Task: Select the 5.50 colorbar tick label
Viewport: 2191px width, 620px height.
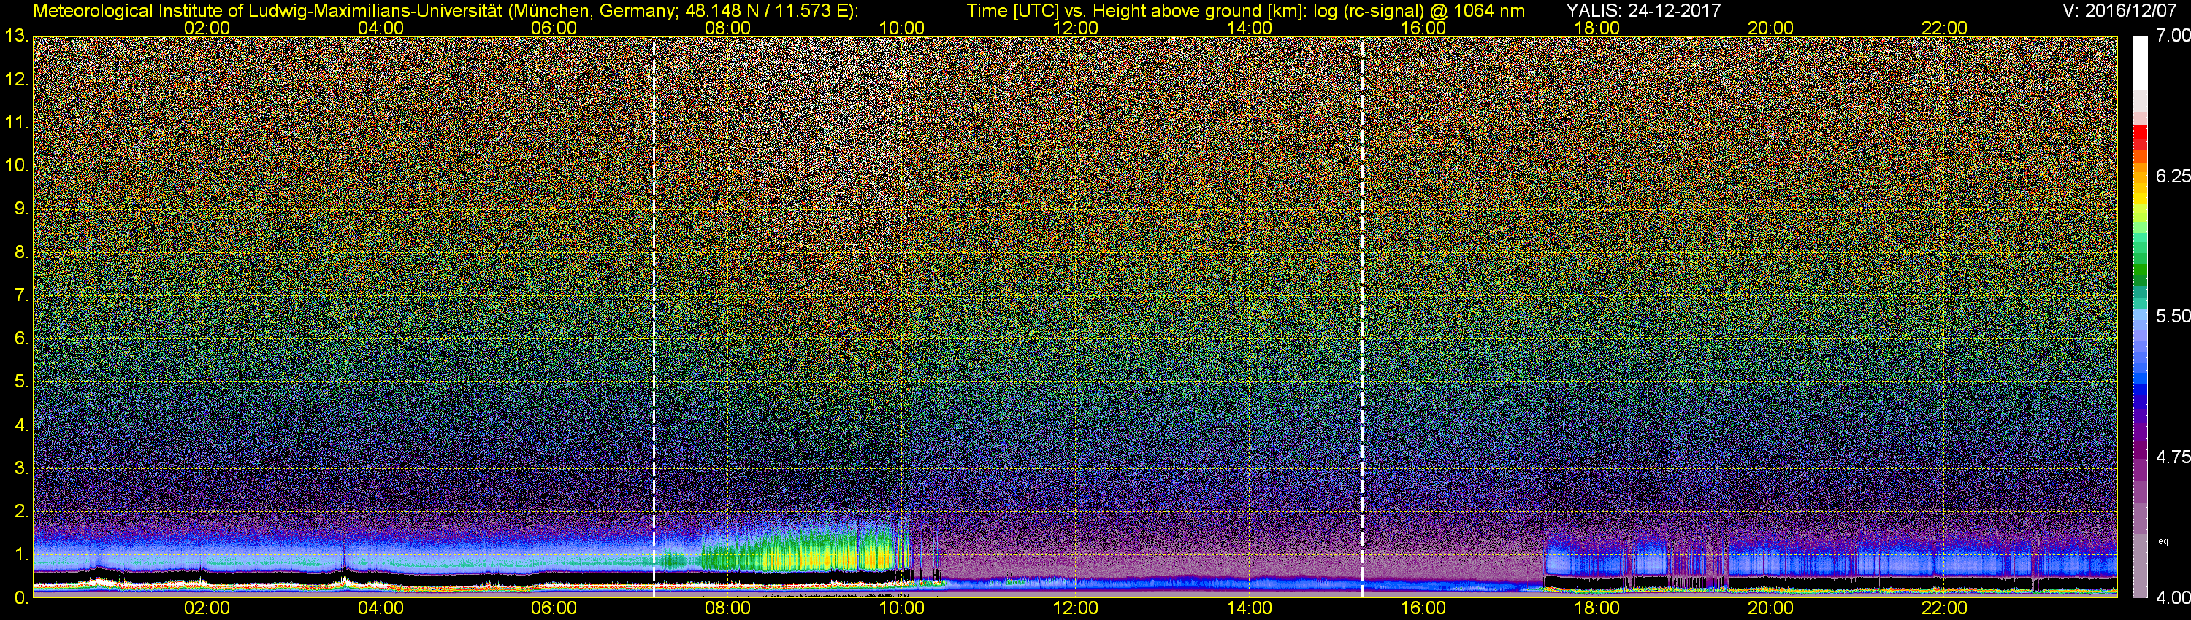Action: click(x=2173, y=316)
